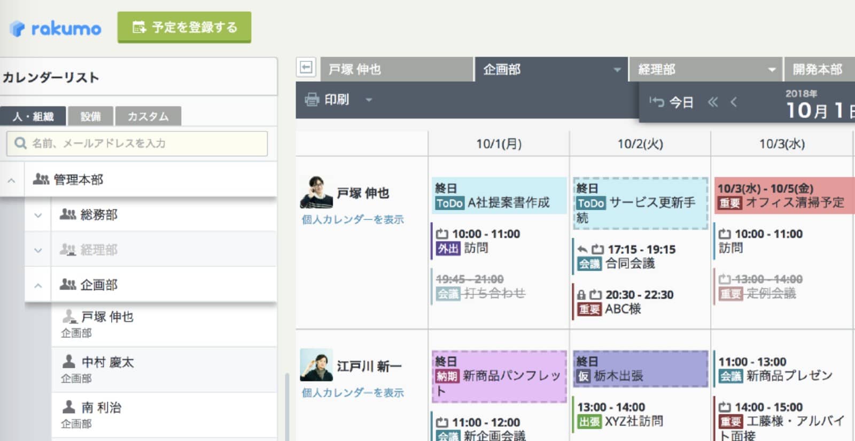Go to previous day with the single chevron

point(734,102)
